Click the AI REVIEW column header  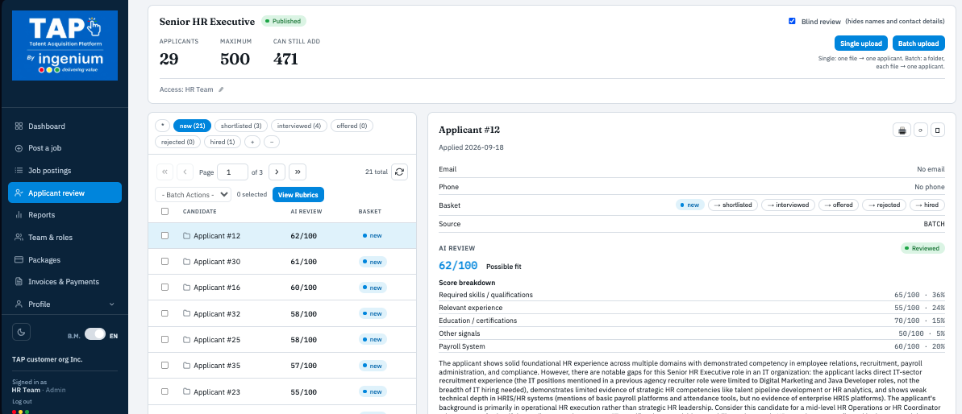tap(306, 211)
